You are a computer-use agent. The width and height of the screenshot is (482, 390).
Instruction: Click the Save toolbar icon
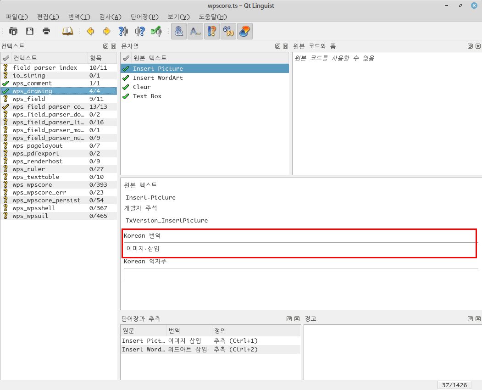(30, 31)
